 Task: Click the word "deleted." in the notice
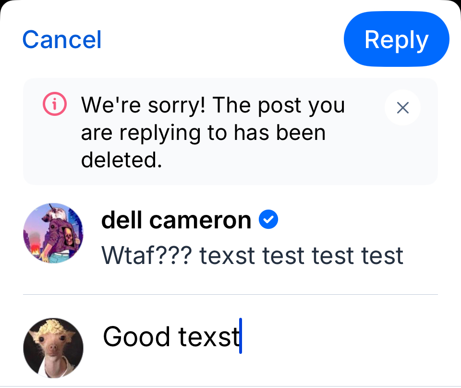(x=121, y=160)
